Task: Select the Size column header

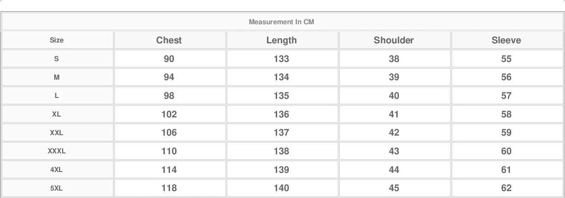Action: tap(56, 40)
